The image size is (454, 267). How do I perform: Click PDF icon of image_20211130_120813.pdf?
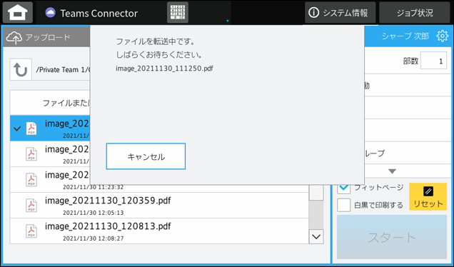pyautogui.click(x=31, y=231)
